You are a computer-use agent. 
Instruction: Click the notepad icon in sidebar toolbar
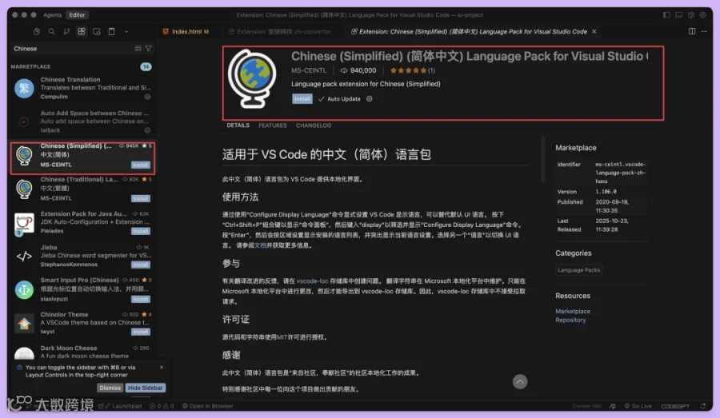[111, 32]
